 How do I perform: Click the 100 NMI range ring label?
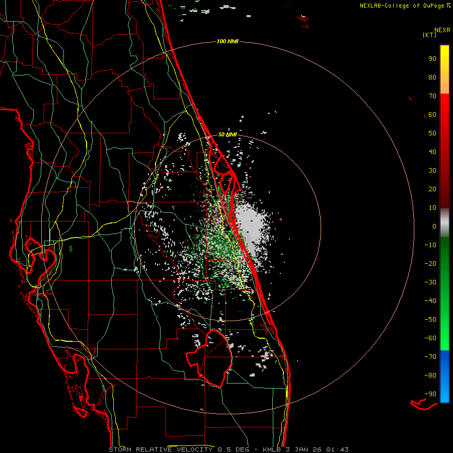(x=228, y=41)
